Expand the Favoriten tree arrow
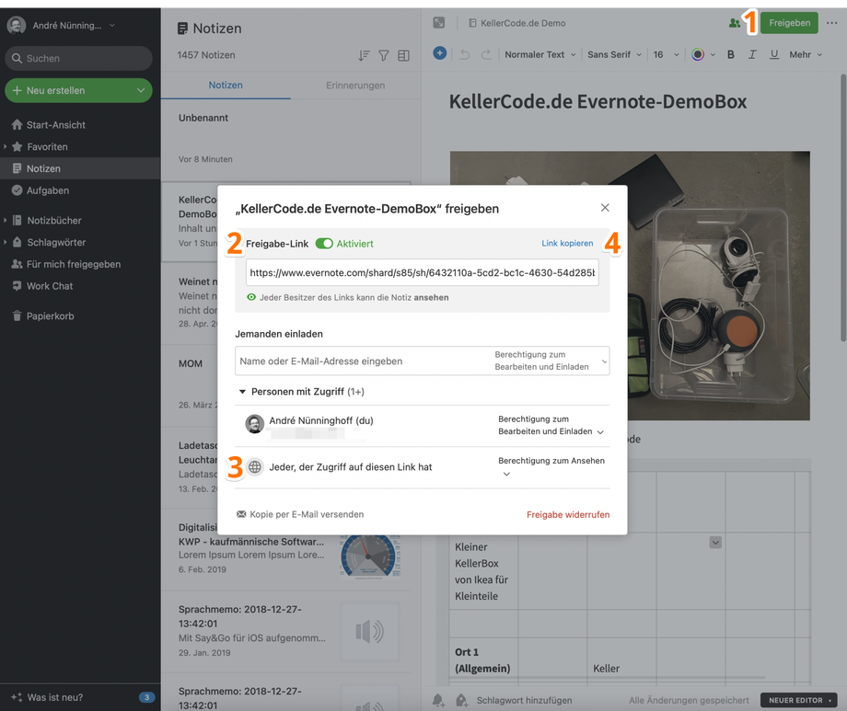The image size is (847, 711). pos(5,147)
